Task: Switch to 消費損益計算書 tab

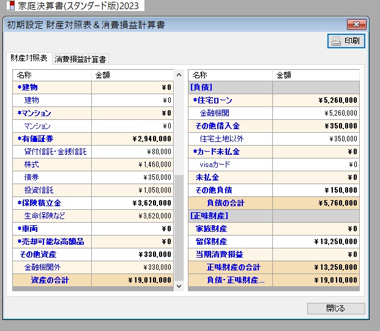Action: [81, 59]
